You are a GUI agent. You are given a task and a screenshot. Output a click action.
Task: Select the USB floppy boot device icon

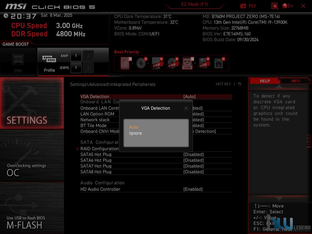coord(203,63)
